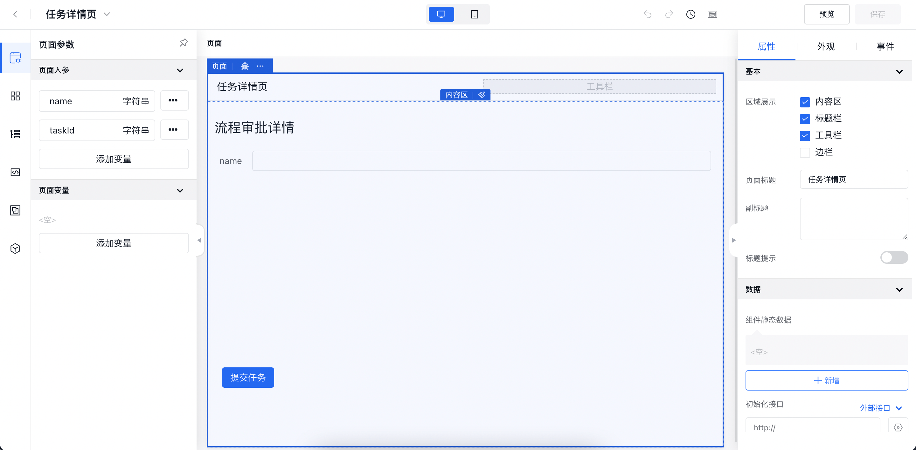This screenshot has height=450, width=916.
Task: Switch to mobile device preview mode
Action: 474,14
